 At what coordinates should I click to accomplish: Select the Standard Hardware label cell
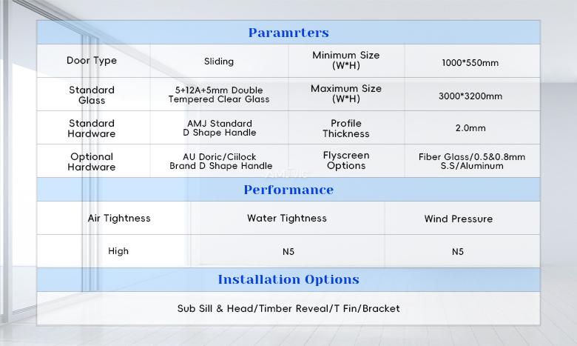click(x=92, y=128)
